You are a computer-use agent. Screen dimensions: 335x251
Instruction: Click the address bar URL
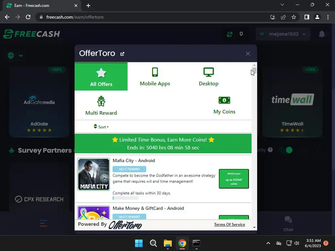pyautogui.click(x=75, y=17)
